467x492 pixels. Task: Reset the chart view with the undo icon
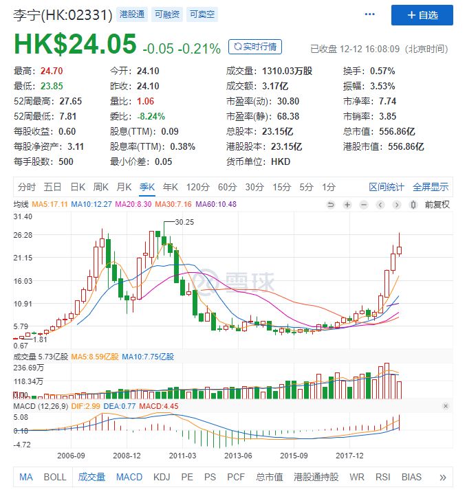[x=331, y=205]
